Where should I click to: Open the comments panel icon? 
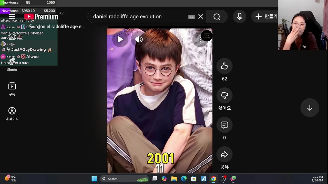(x=224, y=125)
